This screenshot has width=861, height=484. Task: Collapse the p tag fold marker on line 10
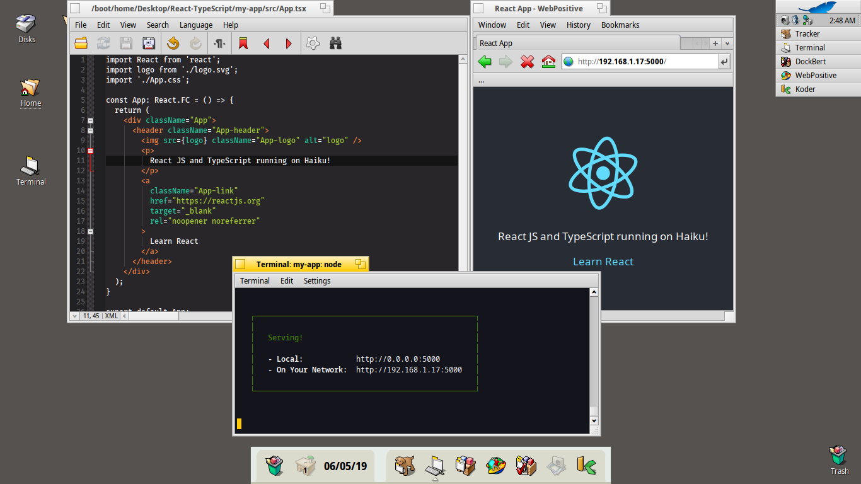pyautogui.click(x=91, y=151)
